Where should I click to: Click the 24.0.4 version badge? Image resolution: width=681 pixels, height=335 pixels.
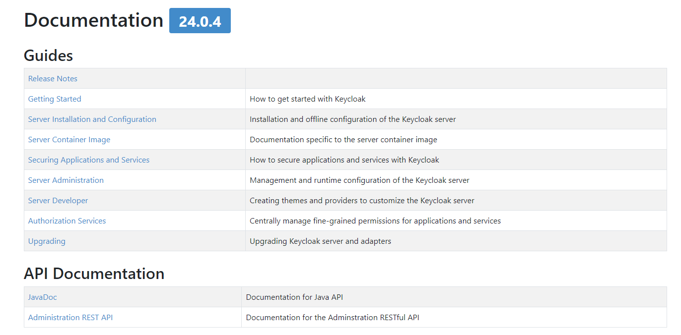tap(200, 20)
